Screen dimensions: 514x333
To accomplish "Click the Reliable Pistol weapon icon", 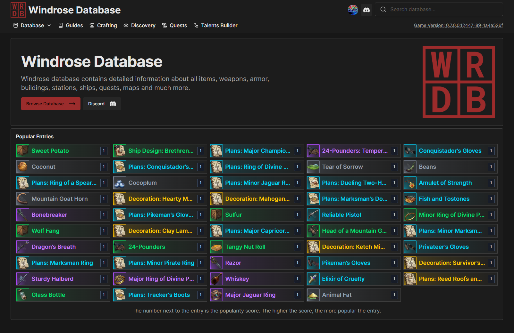I will pyautogui.click(x=313, y=215).
